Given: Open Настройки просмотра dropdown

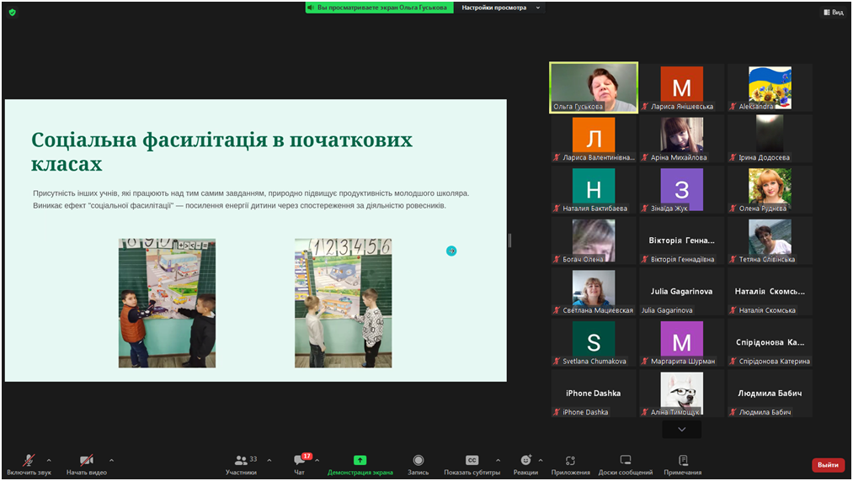Looking at the screenshot, I should (x=502, y=8).
